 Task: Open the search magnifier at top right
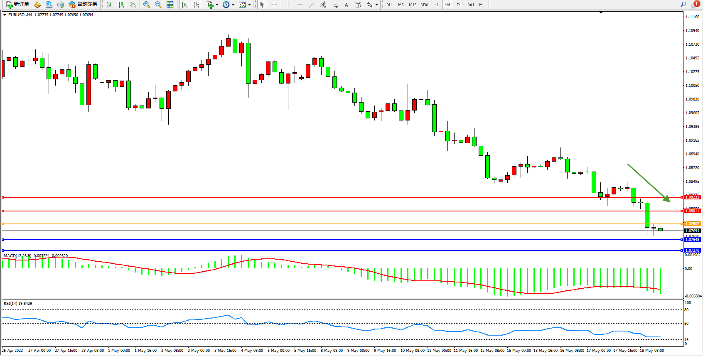point(683,5)
